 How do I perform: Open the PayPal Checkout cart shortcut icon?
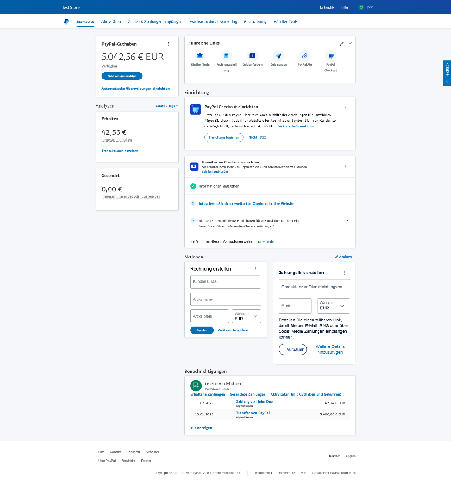[331, 56]
